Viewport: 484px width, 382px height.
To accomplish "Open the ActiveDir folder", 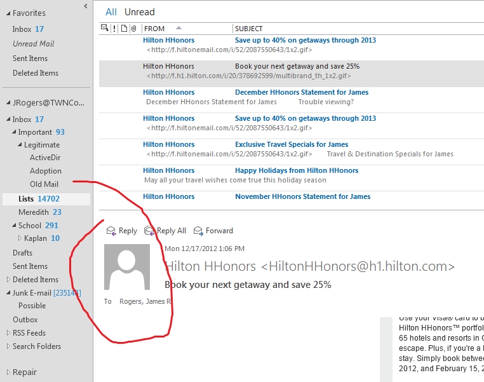I will click(x=45, y=158).
